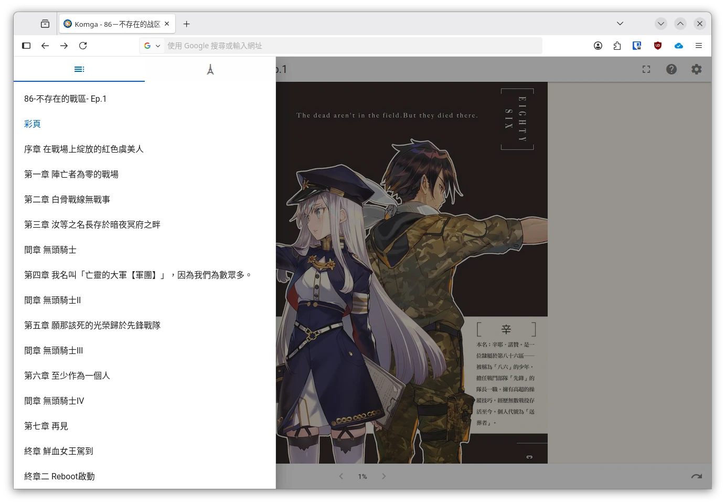Open the reader settings gear
The image size is (725, 504).
[696, 69]
